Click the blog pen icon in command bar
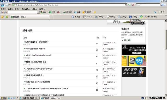 [145, 17]
